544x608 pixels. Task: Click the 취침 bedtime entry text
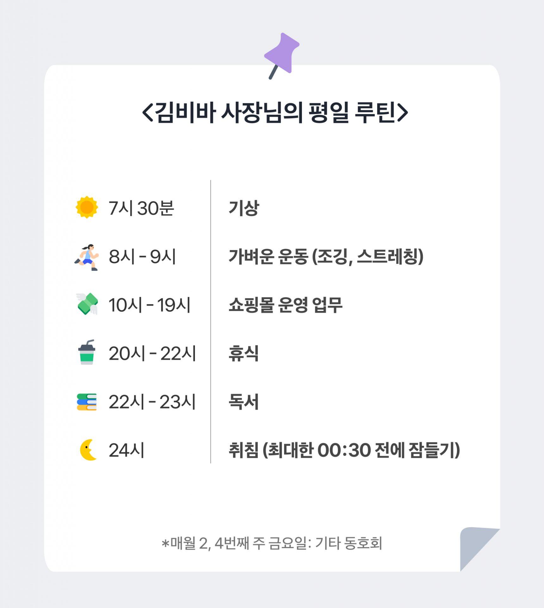pyautogui.click(x=344, y=450)
